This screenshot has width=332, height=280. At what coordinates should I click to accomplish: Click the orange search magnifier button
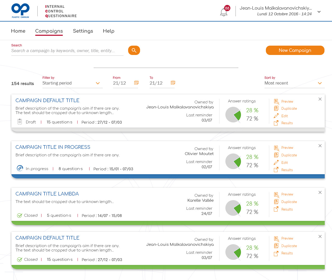[x=134, y=50]
